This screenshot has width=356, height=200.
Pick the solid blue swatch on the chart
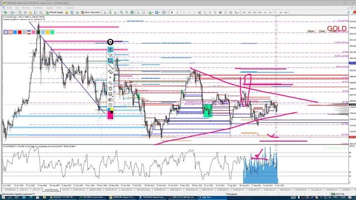pos(15,32)
